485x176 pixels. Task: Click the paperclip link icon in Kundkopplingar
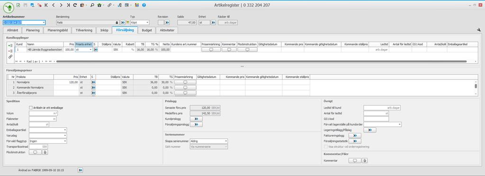pyautogui.click(x=10, y=57)
